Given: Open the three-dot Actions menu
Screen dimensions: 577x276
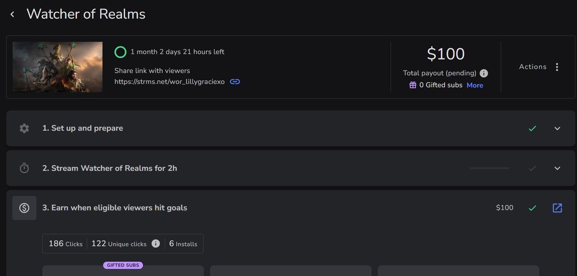Looking at the screenshot, I should click(x=557, y=67).
